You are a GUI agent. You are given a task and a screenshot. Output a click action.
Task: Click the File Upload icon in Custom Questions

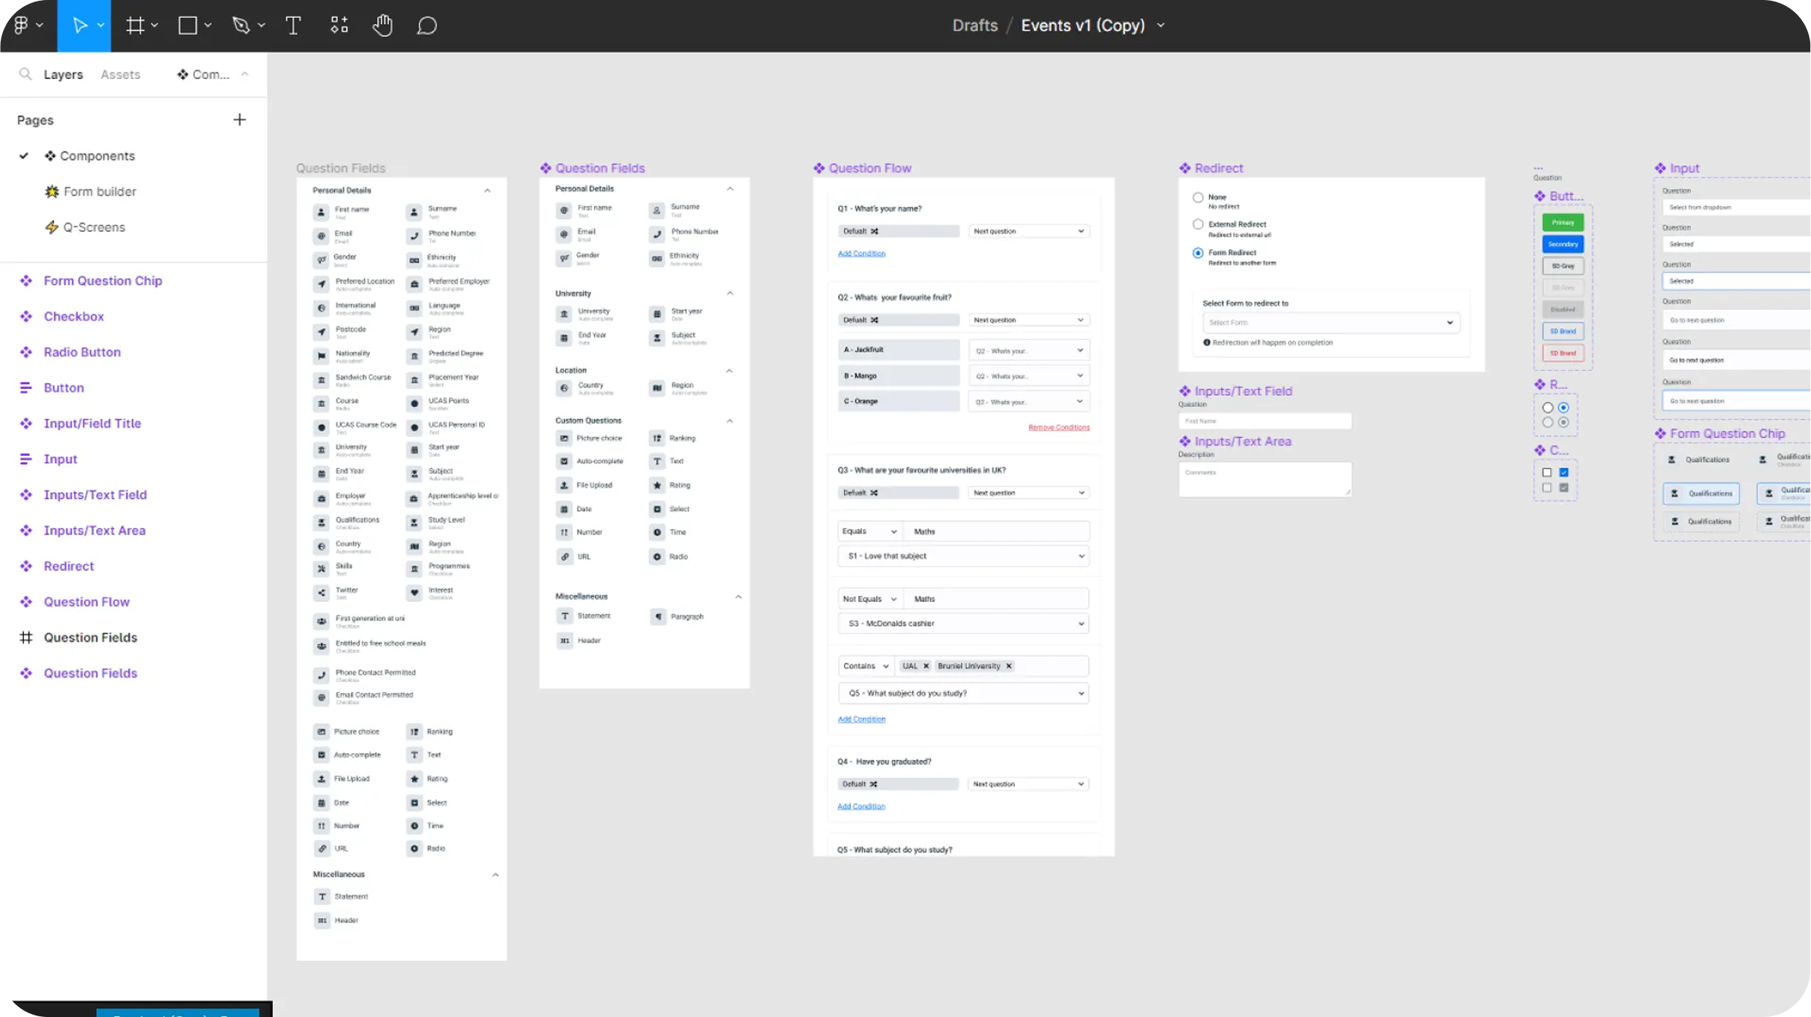tap(564, 485)
